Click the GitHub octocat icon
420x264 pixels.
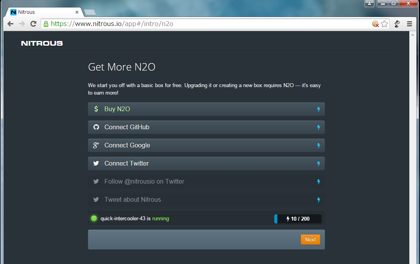pos(96,127)
